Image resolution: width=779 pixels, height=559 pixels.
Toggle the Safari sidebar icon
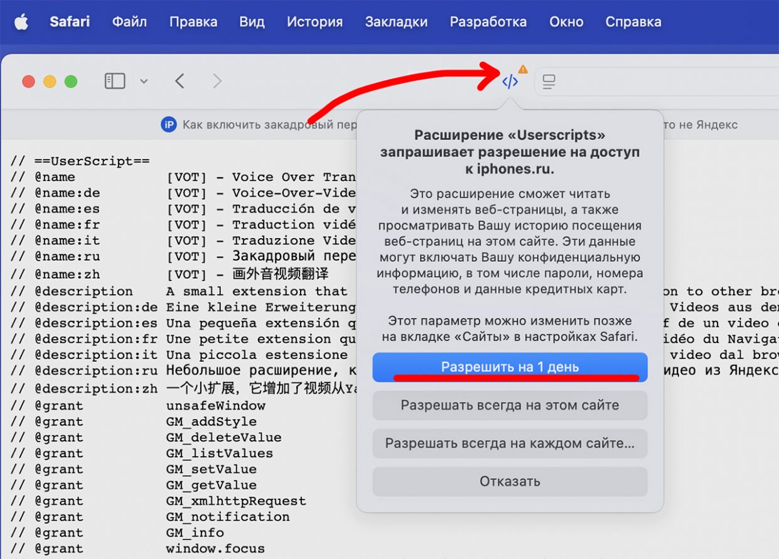coord(115,81)
